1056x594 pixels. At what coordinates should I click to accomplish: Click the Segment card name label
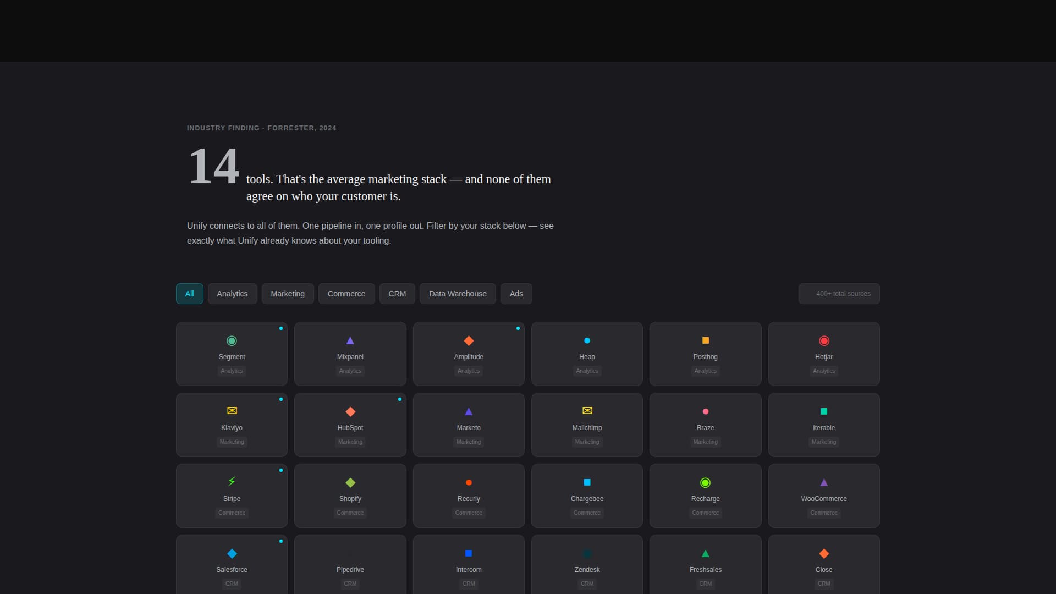tap(232, 357)
